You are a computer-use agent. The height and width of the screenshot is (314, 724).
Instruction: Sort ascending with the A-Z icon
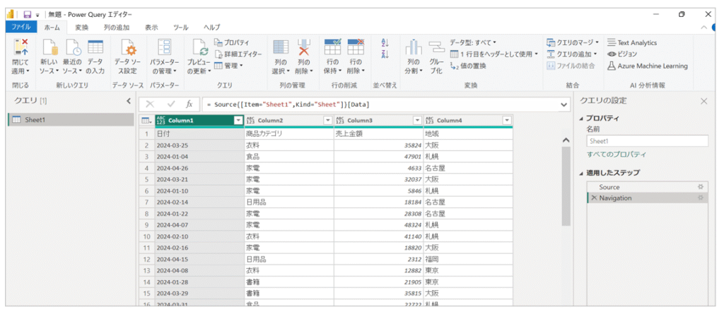pyautogui.click(x=385, y=43)
